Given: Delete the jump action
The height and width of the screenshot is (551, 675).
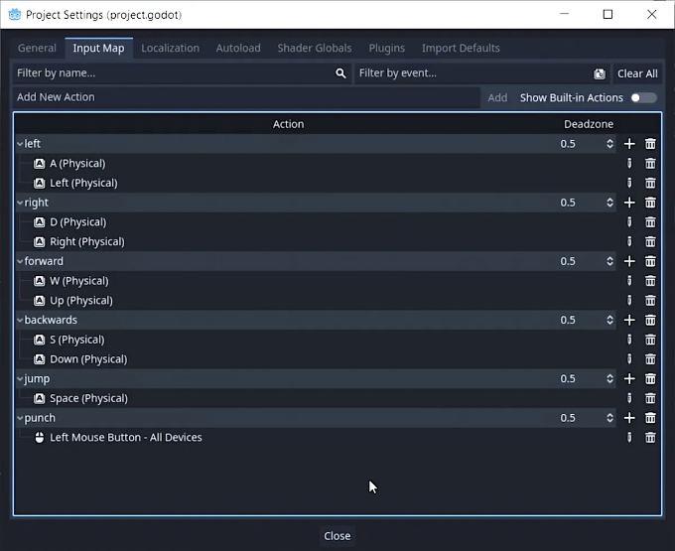Looking at the screenshot, I should tap(650, 379).
